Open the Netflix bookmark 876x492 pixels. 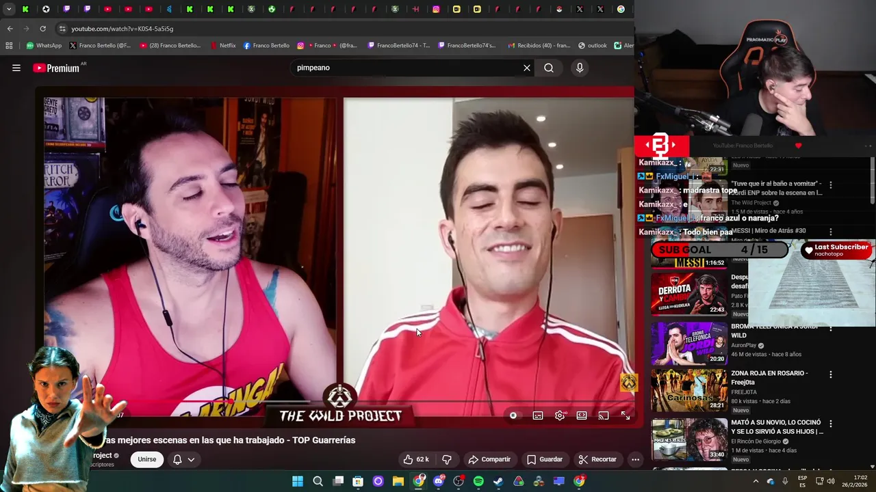click(222, 46)
